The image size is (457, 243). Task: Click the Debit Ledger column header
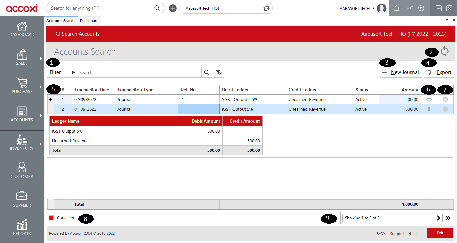click(253, 90)
